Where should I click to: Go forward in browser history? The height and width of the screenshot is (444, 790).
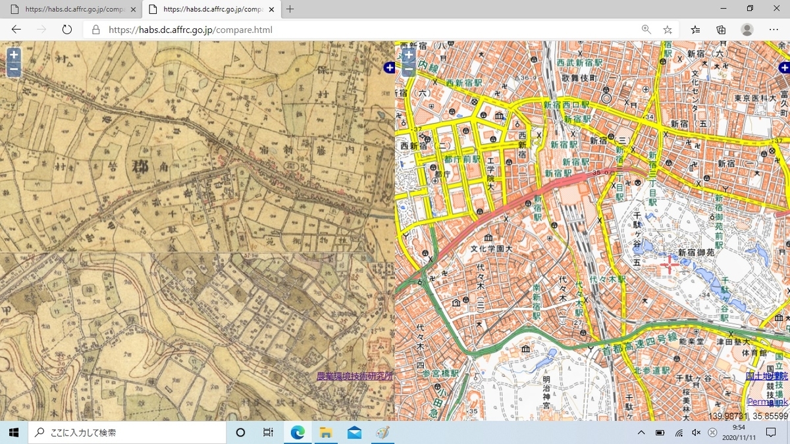[41, 30]
